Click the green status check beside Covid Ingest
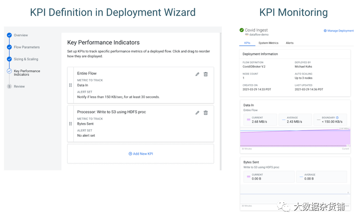Screen dimensions: 356x222 coord(242,30)
